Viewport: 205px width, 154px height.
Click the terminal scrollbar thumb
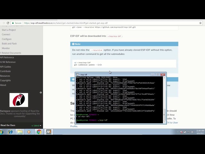[x=164, y=115]
